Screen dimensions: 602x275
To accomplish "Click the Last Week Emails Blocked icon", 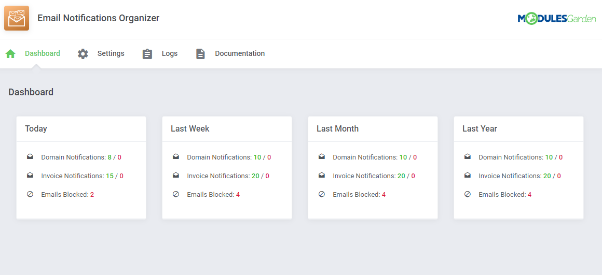I will point(176,194).
